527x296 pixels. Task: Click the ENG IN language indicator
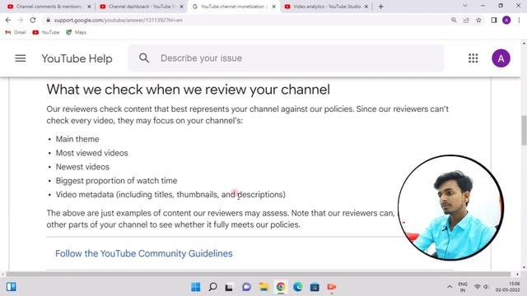pyautogui.click(x=463, y=287)
